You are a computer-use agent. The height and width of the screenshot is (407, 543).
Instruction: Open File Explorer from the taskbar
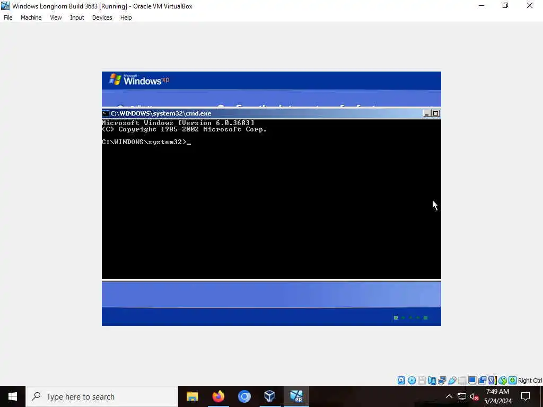(x=192, y=396)
